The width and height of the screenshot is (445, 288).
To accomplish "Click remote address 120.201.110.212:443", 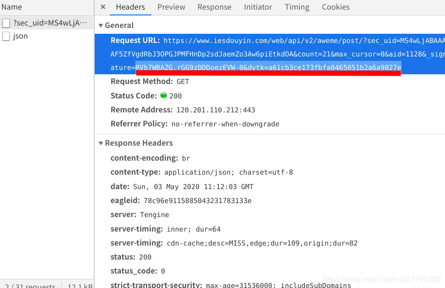I will (215, 110).
